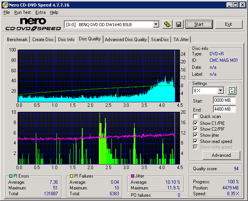
Task: Click the magenta Jitter legend square
Action: pyautogui.click(x=133, y=176)
